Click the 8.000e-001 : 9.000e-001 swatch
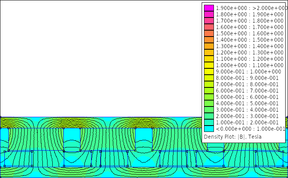 [x=209, y=78]
